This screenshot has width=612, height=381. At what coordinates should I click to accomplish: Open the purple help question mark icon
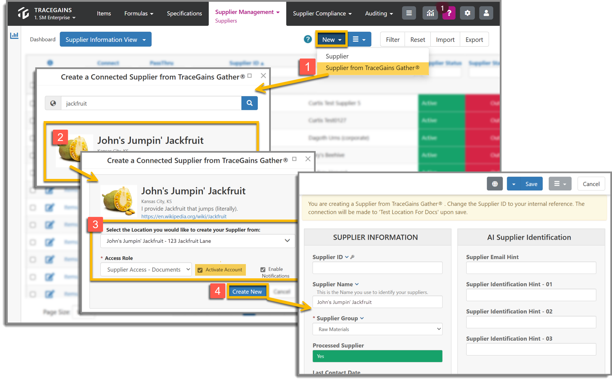(449, 13)
